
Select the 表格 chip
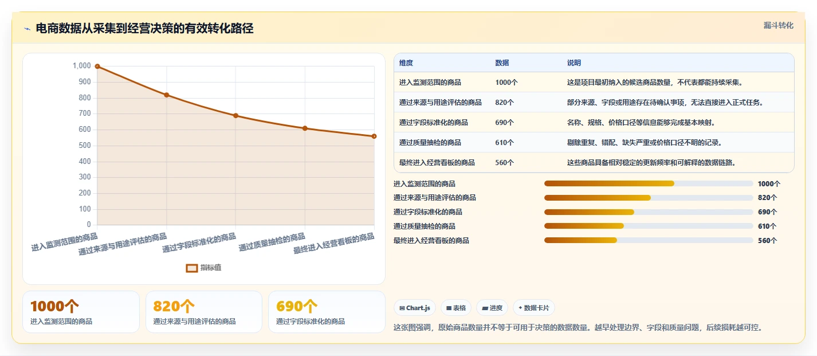tap(456, 308)
